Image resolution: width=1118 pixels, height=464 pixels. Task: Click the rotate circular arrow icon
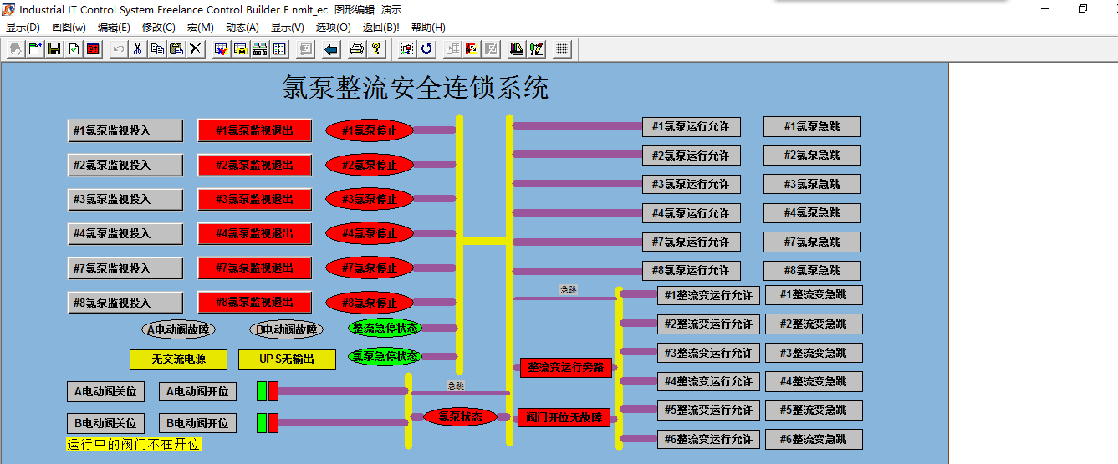tap(426, 49)
